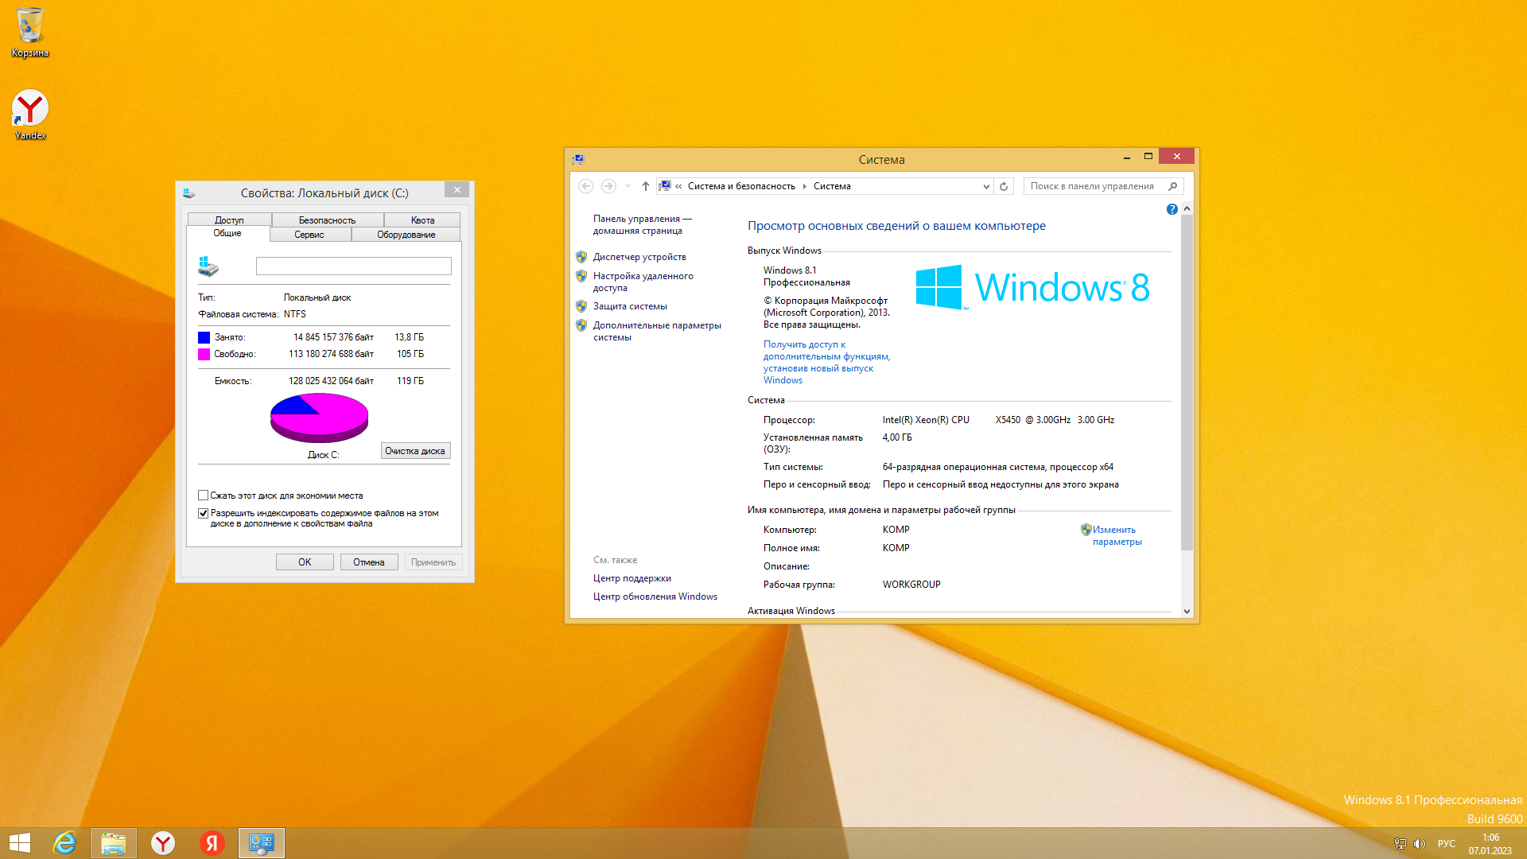This screenshot has width=1527, height=859.
Task: Enable 'Сжать этот диск' compression checkbox
Action: [204, 496]
